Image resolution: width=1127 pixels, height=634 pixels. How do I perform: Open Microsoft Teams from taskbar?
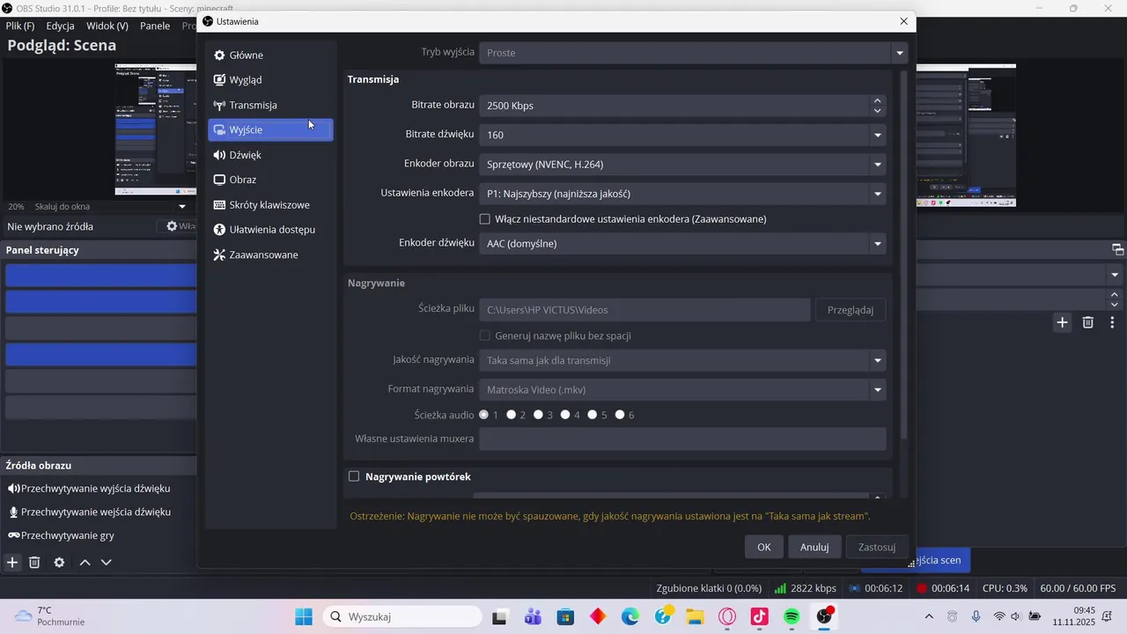tap(534, 616)
